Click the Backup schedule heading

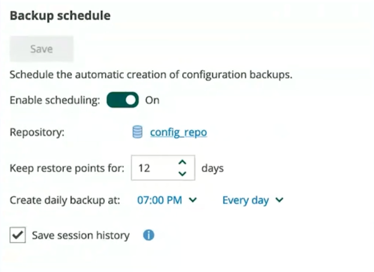60,16
